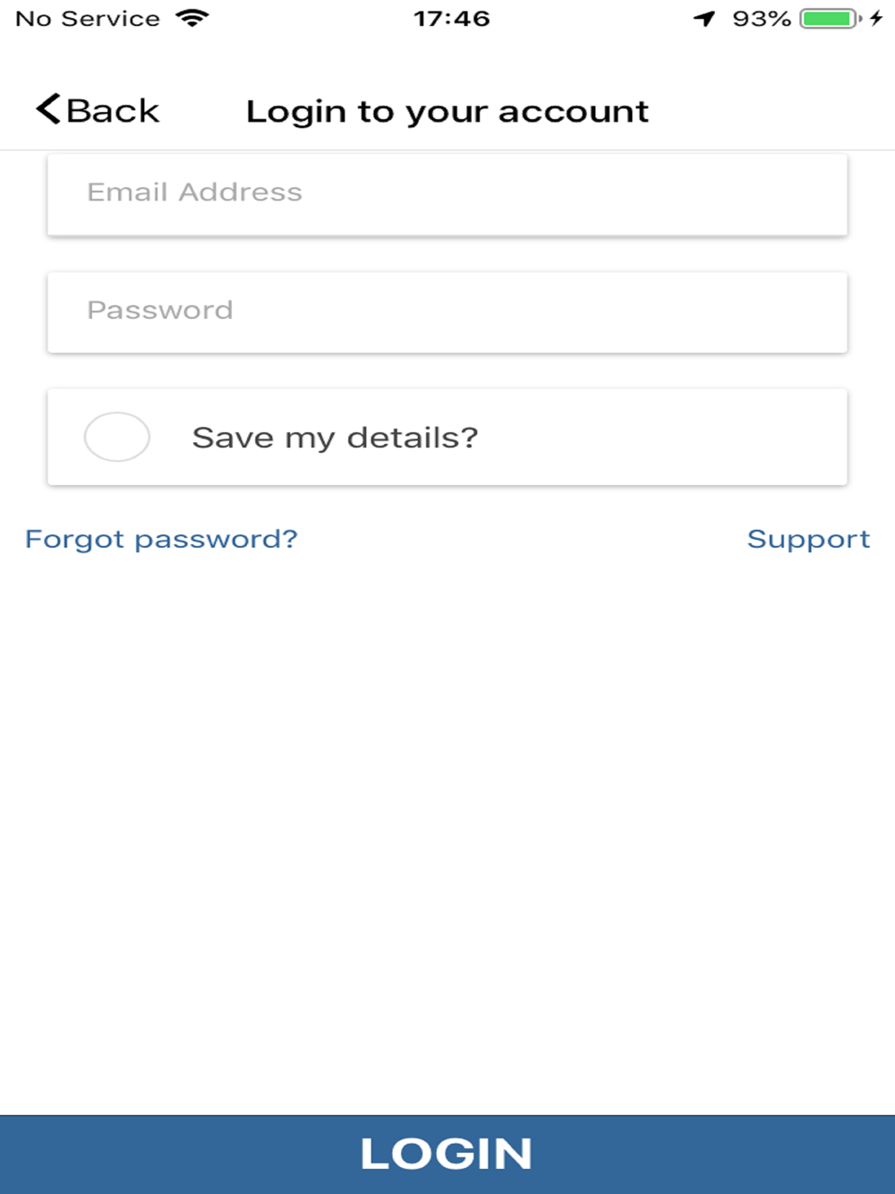Open the Forgot password? link
Screen dimensions: 895x1194
[161, 539]
